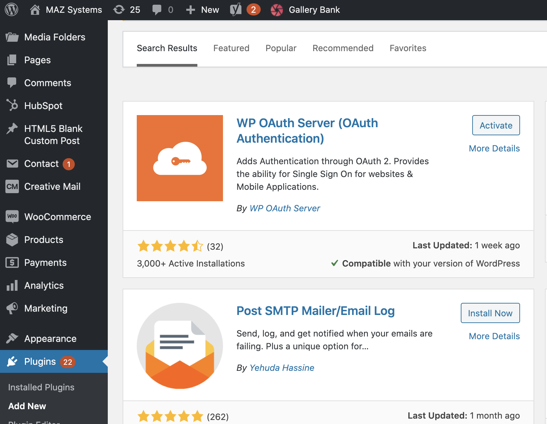Click the WordPress logo icon

(11, 10)
